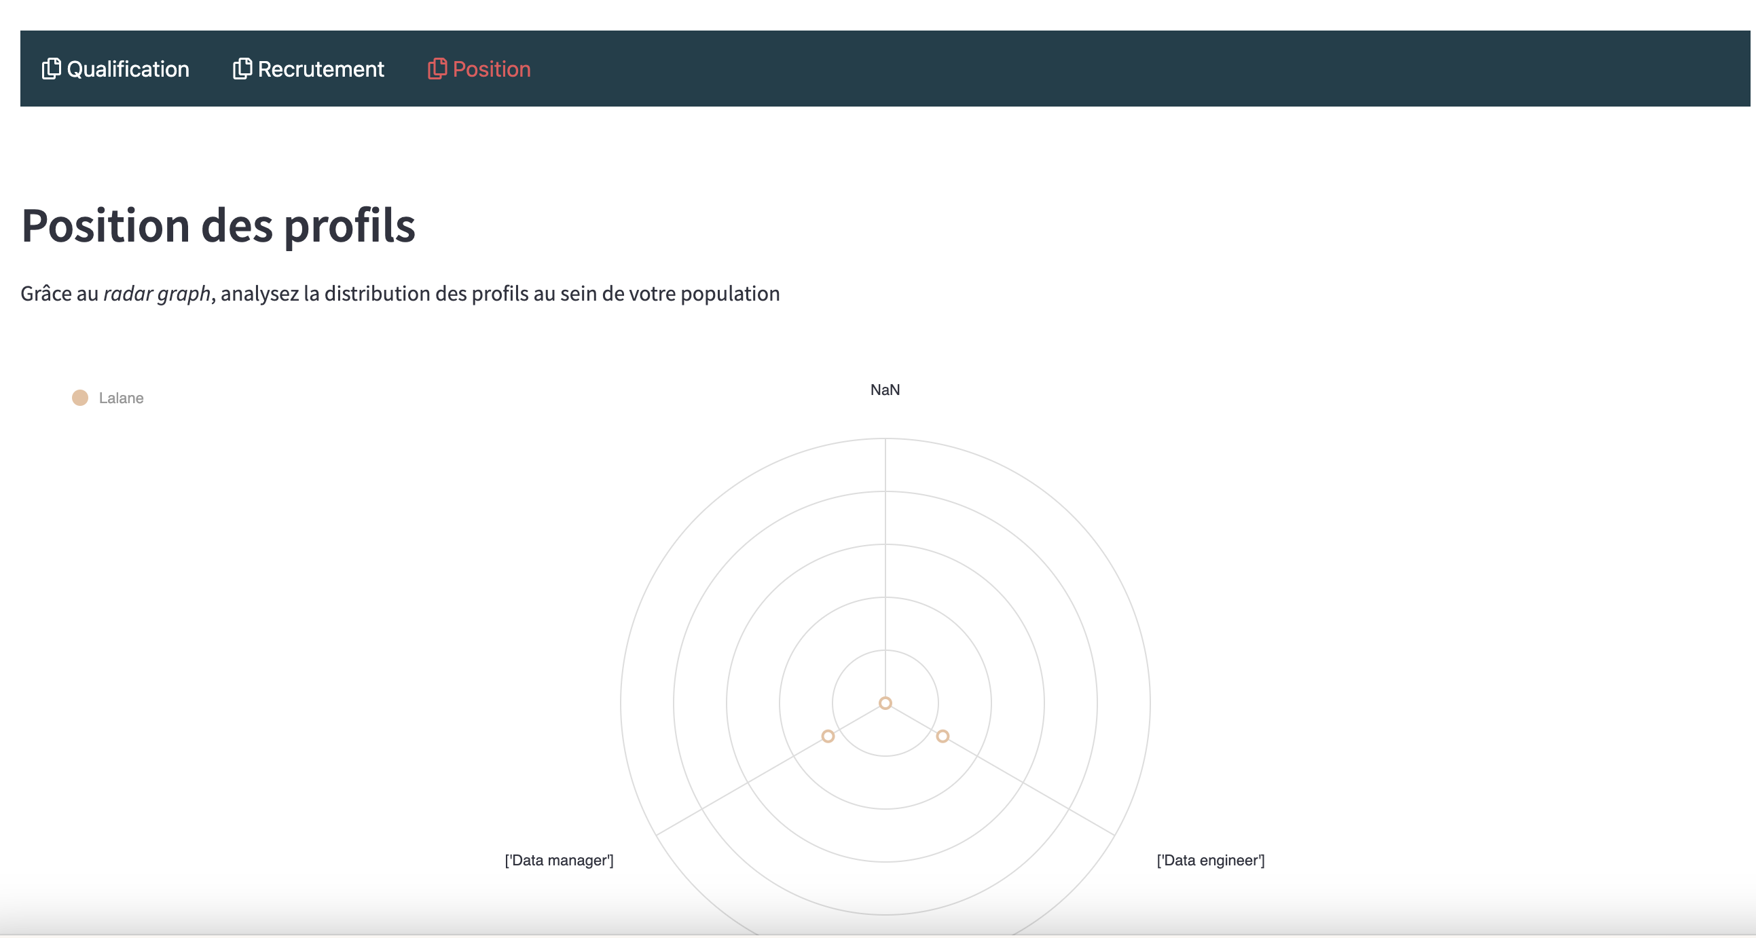Switch to the Recrutement tab label

pos(321,69)
